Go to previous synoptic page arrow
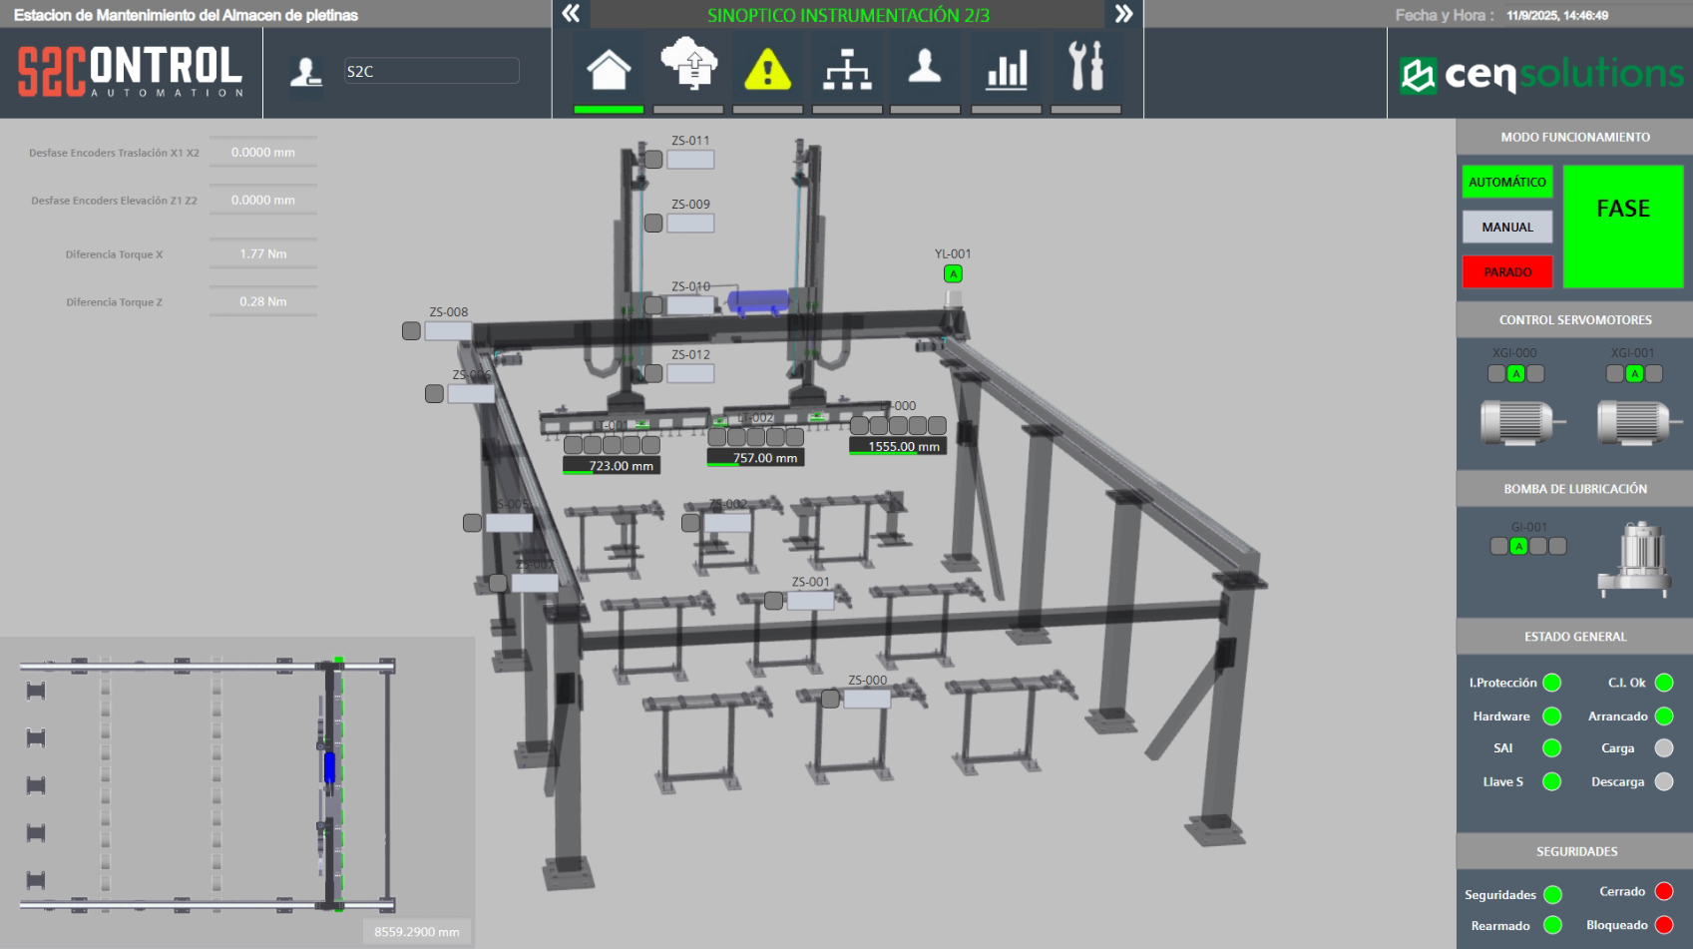The height and width of the screenshot is (949, 1693). [x=571, y=14]
